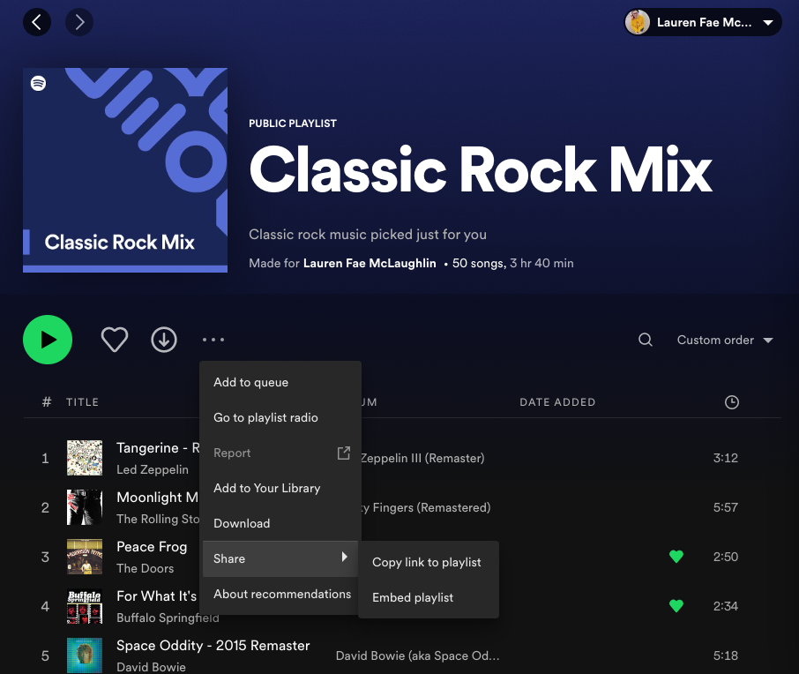Select Add to queue
The width and height of the screenshot is (799, 674).
(x=250, y=382)
